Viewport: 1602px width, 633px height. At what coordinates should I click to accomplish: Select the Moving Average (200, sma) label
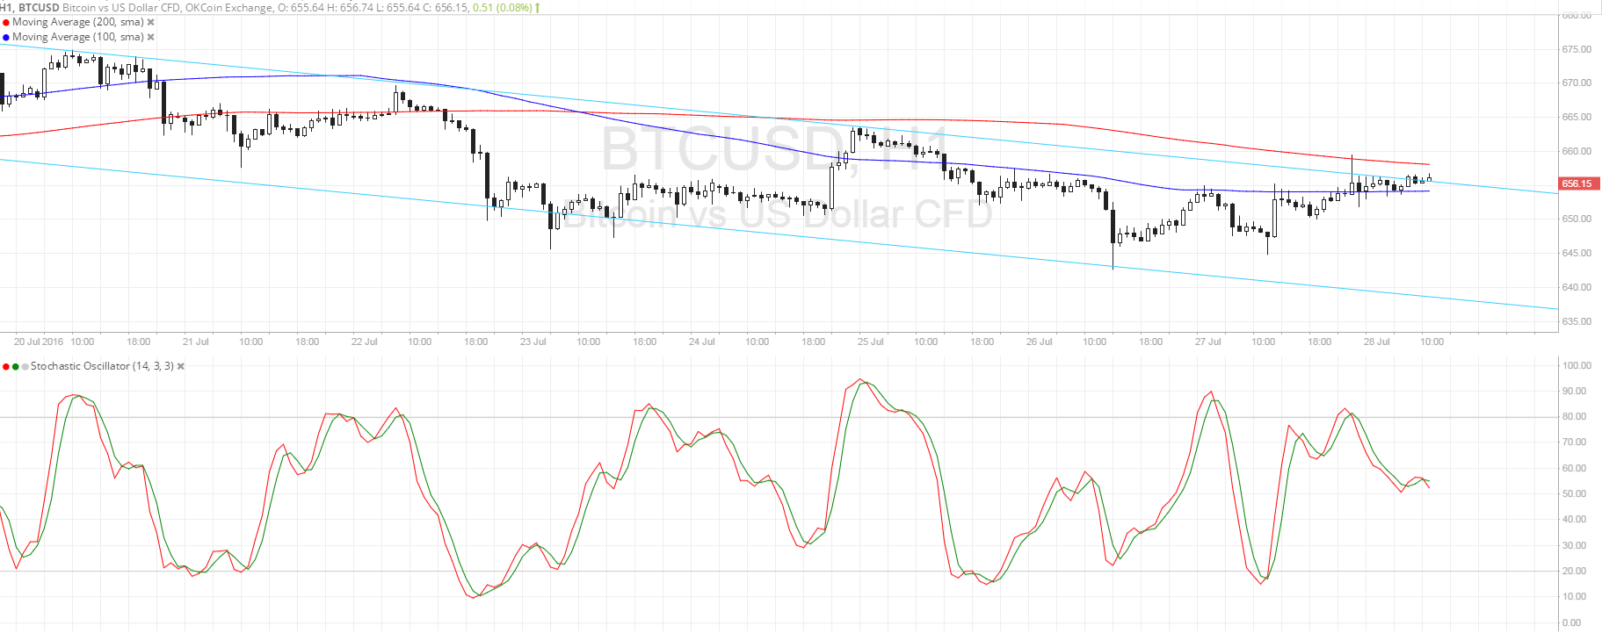(x=78, y=22)
